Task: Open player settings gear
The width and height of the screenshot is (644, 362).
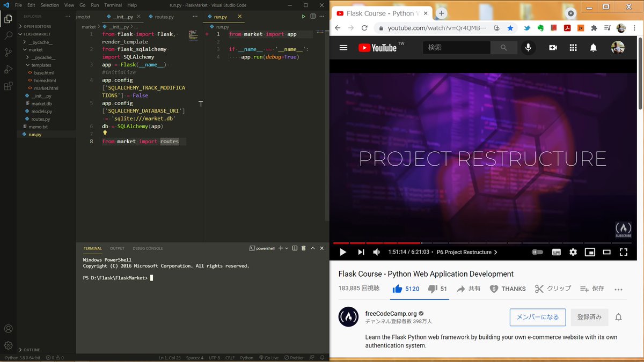Action: 573,252
